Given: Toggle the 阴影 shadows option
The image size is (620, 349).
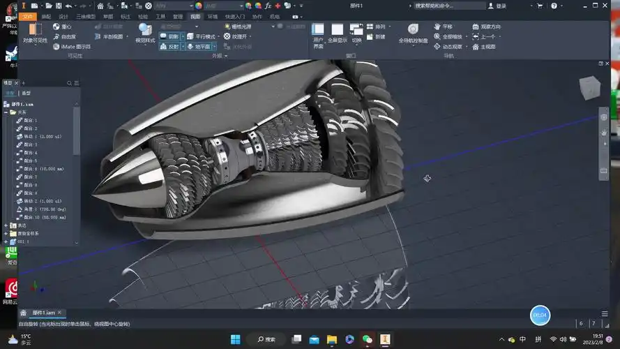Looking at the screenshot, I should tap(169, 36).
